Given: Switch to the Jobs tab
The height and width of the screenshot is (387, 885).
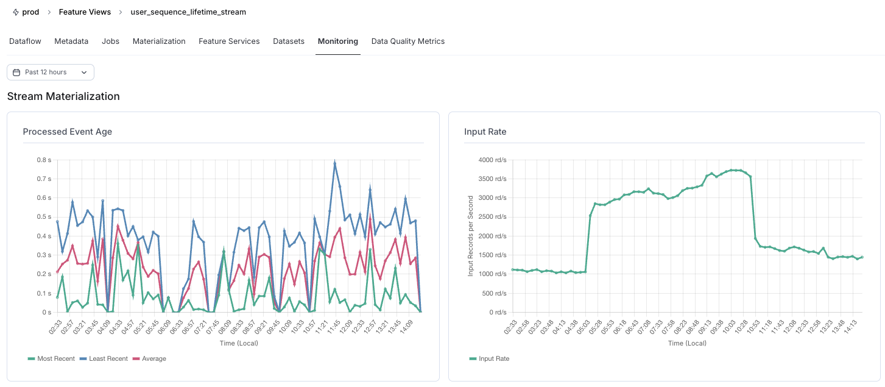Looking at the screenshot, I should (x=110, y=41).
